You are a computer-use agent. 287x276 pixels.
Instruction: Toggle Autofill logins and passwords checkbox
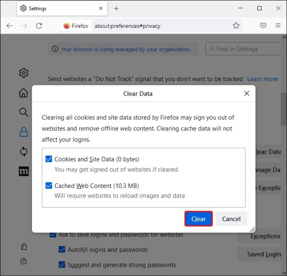tap(62, 250)
